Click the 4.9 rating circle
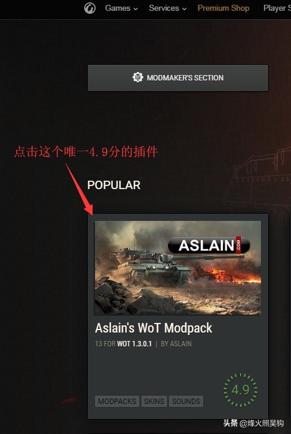The height and width of the screenshot is (434, 291). (x=240, y=390)
